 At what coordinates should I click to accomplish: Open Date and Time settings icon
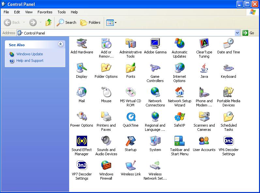[x=228, y=44]
